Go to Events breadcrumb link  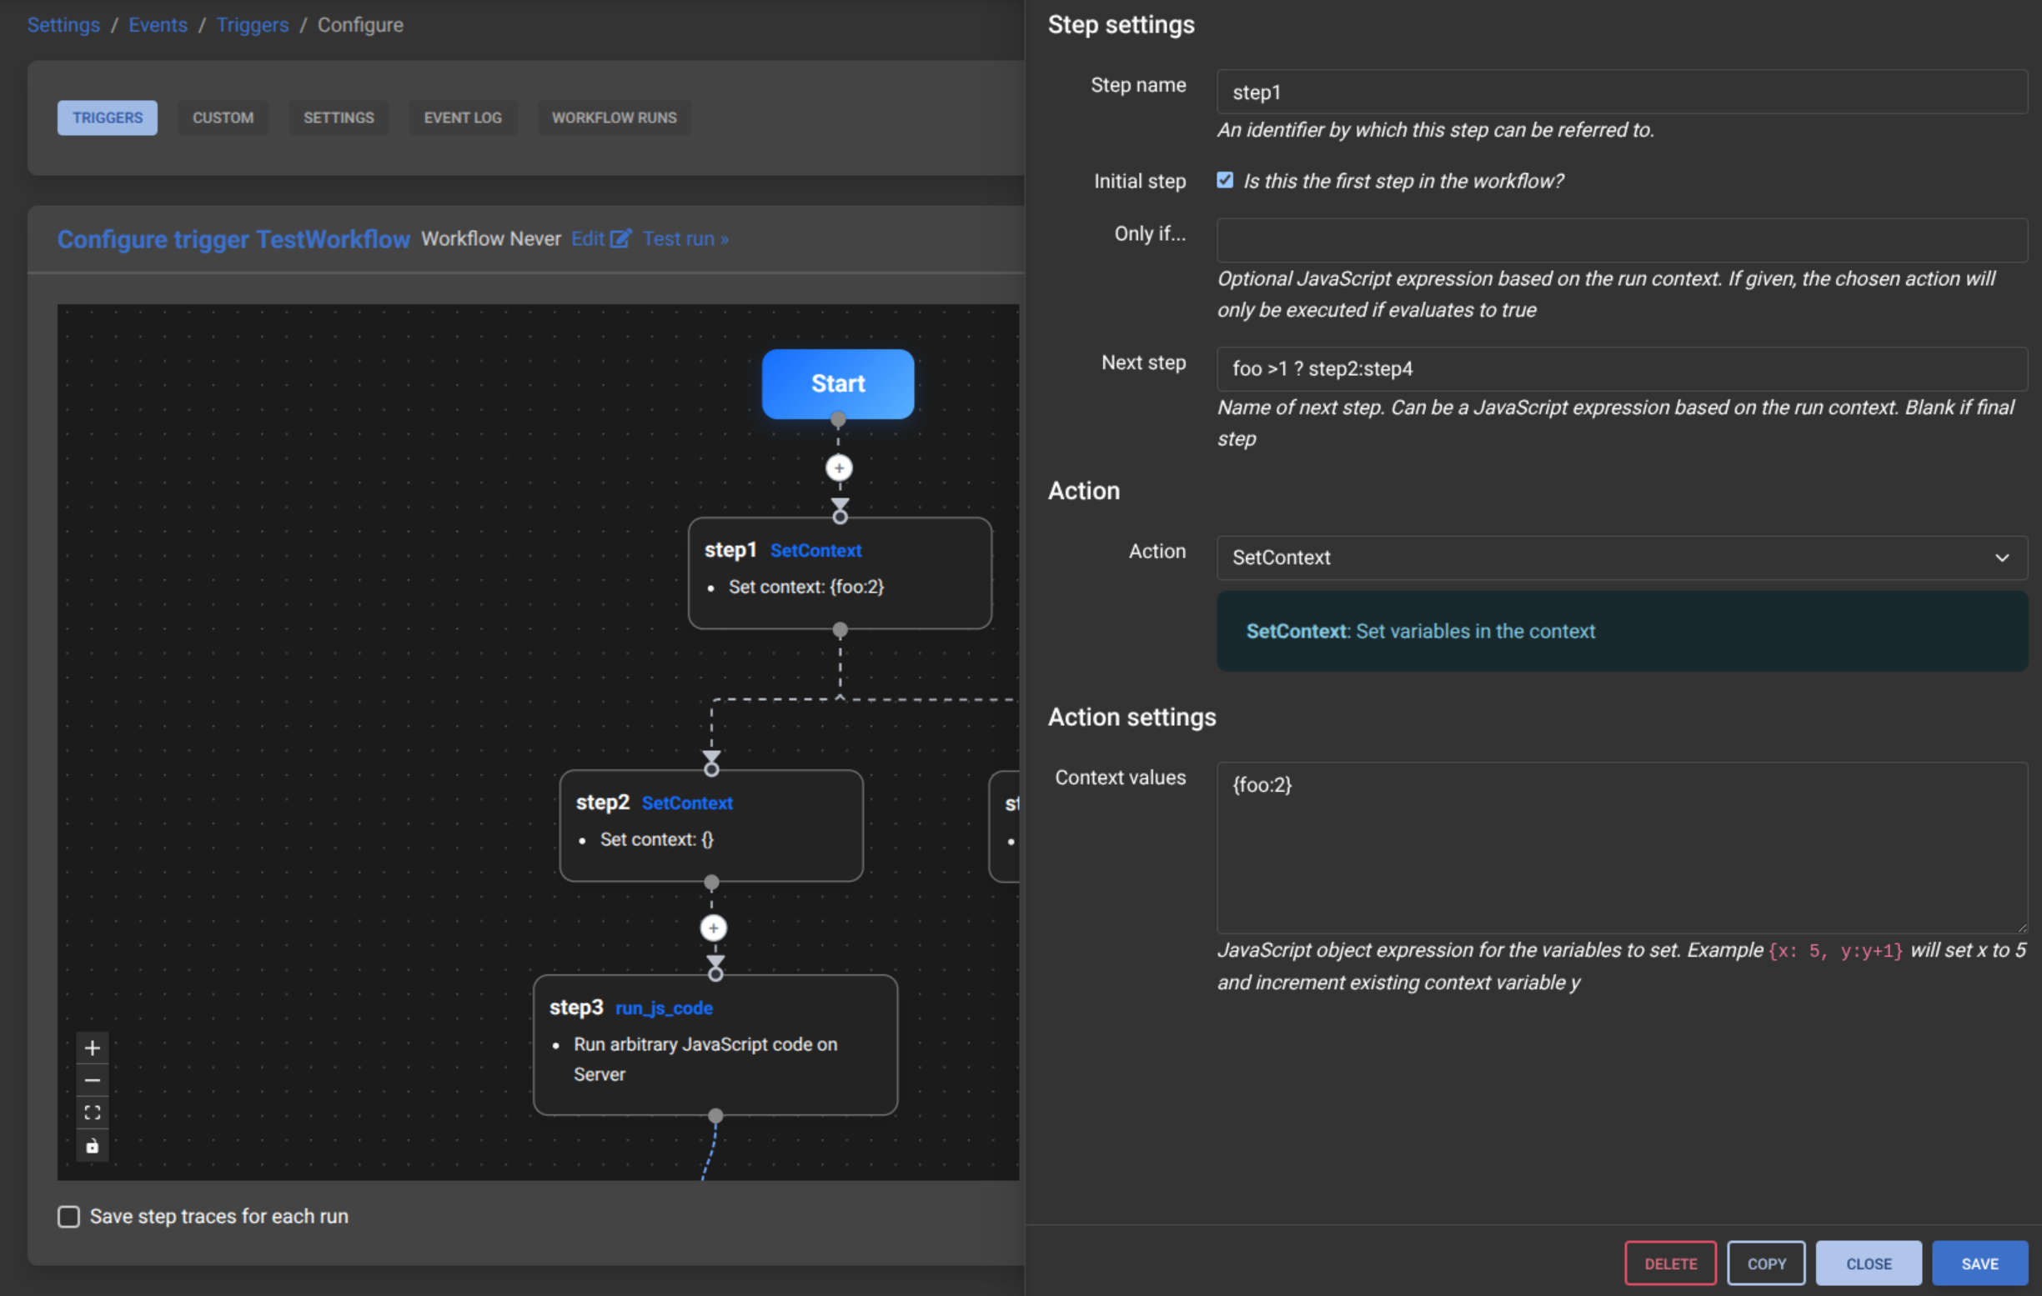pos(158,24)
